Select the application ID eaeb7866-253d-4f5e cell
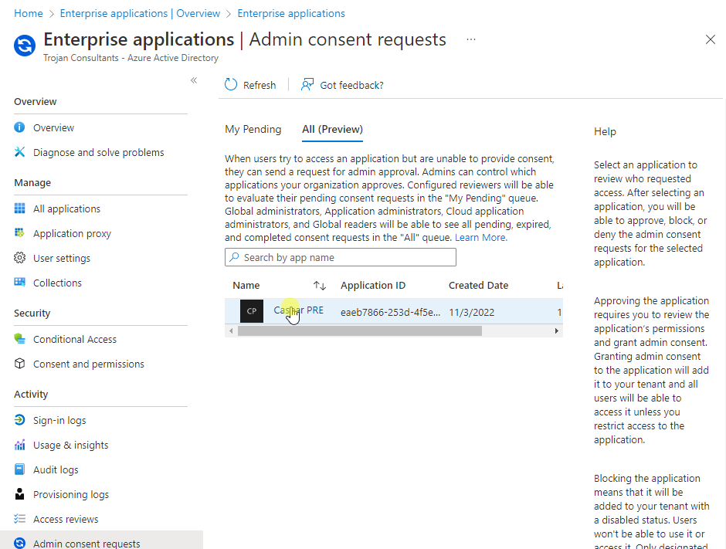 [390, 313]
